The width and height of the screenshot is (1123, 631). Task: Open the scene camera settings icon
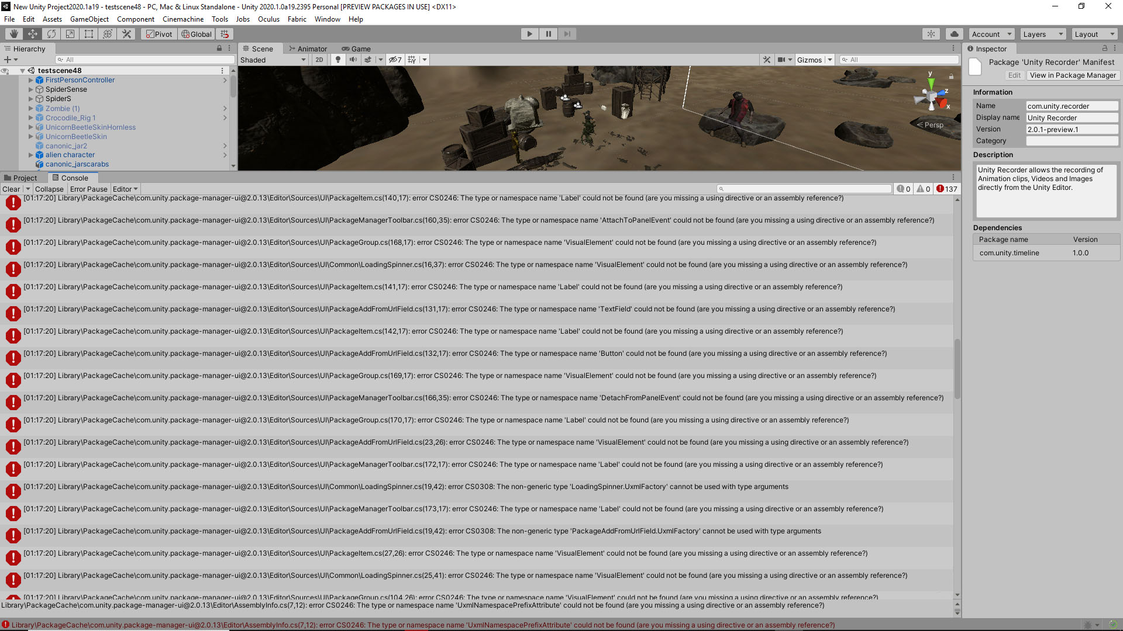782,60
